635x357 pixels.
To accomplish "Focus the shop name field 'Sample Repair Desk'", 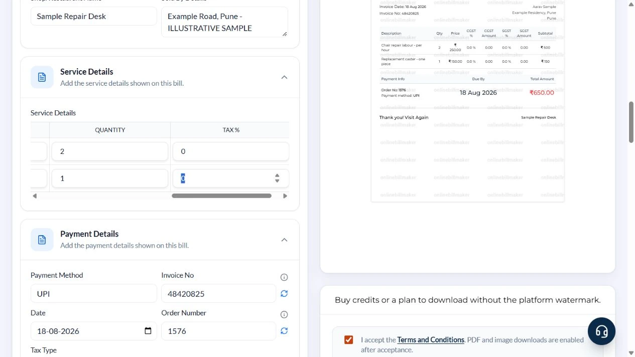I will pos(94,16).
